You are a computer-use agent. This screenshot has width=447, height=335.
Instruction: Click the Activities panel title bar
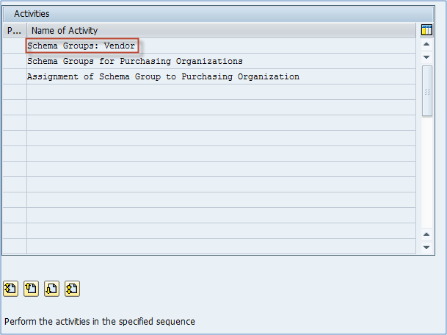[220, 13]
